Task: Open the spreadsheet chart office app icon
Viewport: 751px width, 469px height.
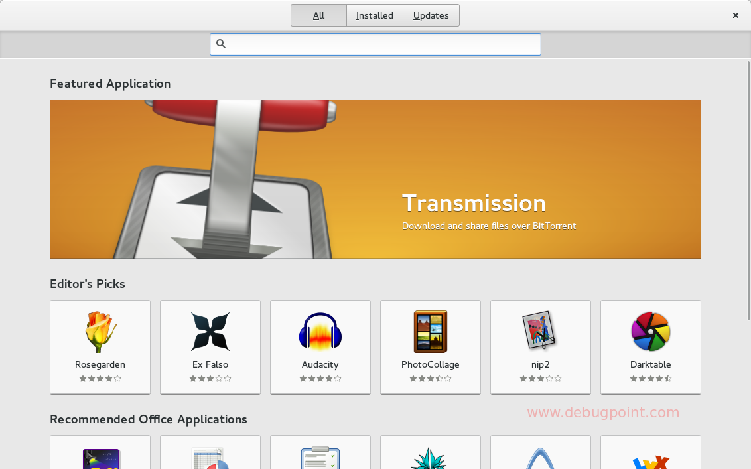Action: click(x=210, y=458)
